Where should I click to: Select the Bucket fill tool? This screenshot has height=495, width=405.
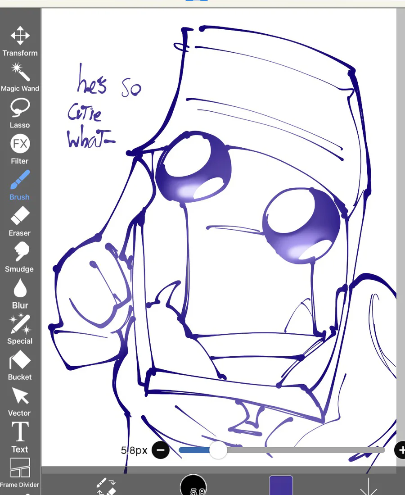(x=20, y=365)
